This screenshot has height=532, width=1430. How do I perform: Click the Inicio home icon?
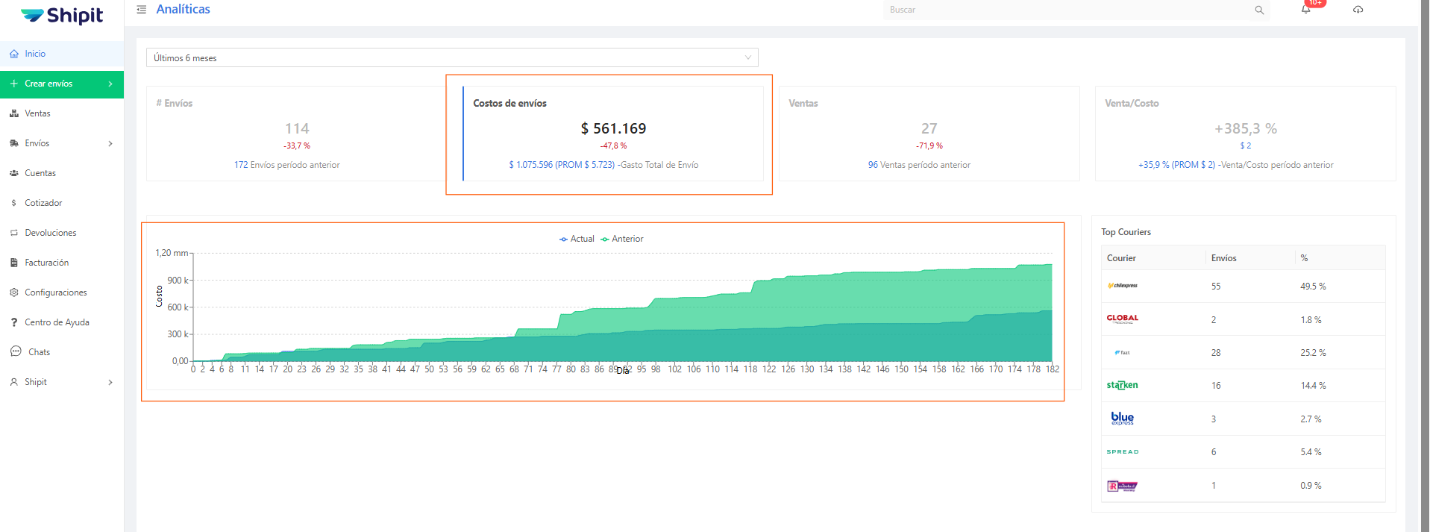[14, 54]
